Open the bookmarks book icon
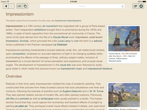Viewport: 147px width, 110px height. pyautogui.click(x=19, y=6)
